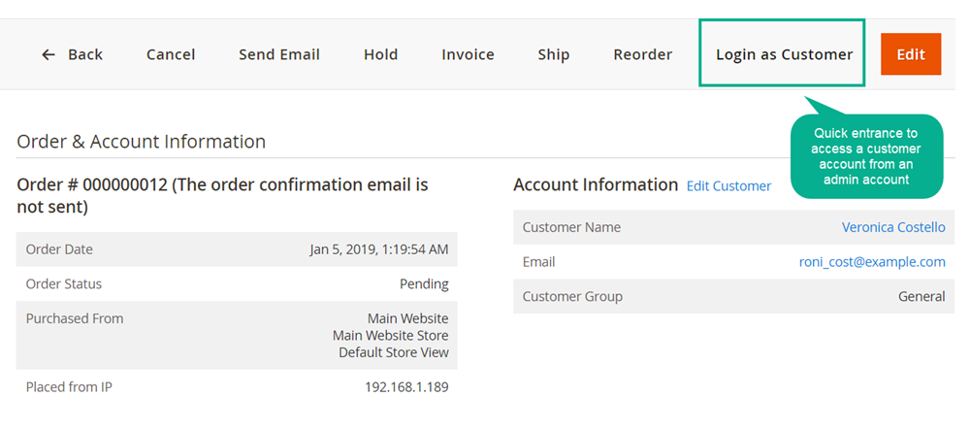Create an Invoice for the order
Image resolution: width=970 pixels, height=430 pixels.
468,55
